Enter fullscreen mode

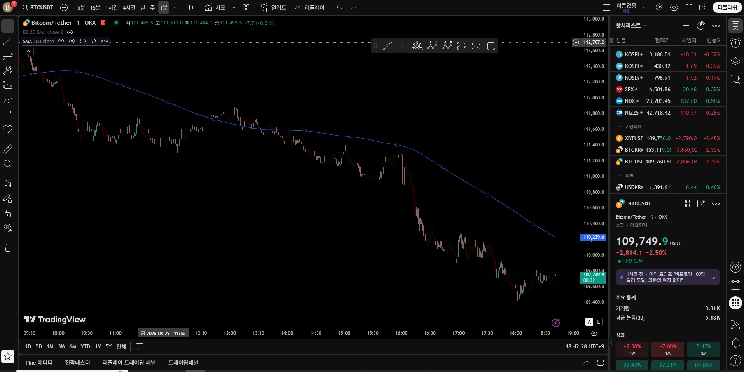pos(689,7)
